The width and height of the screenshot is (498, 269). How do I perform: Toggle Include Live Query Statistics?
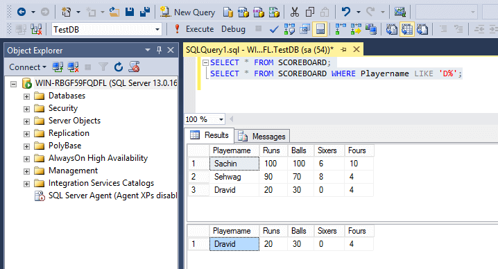356,30
